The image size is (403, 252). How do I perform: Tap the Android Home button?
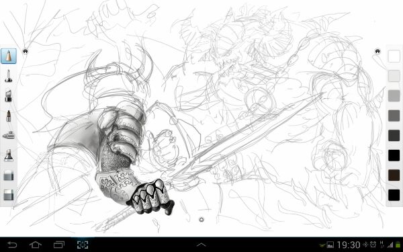point(36,245)
